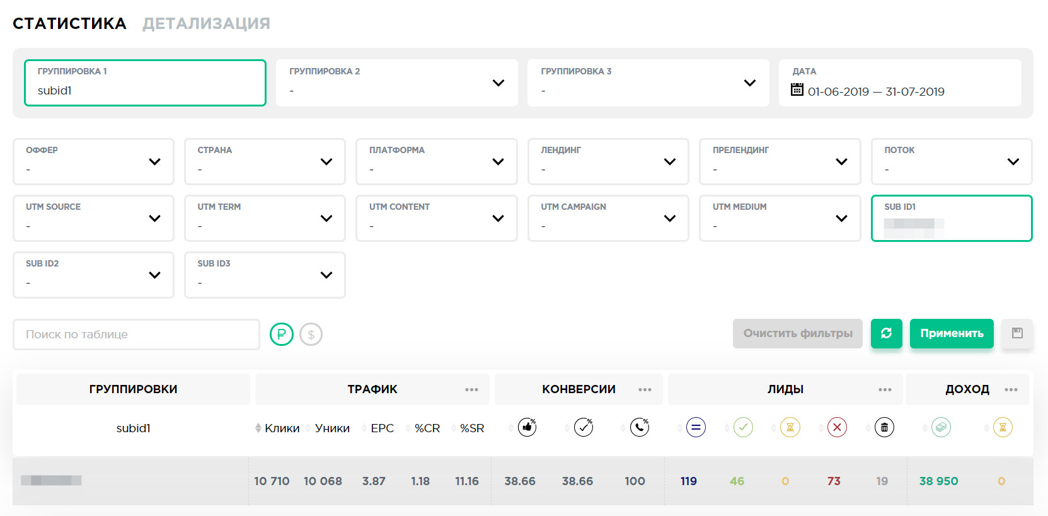This screenshot has height=516, width=1048.
Task: Click the clicks value 10 710
Action: pos(272,481)
